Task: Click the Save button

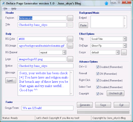Action: pos(103,105)
